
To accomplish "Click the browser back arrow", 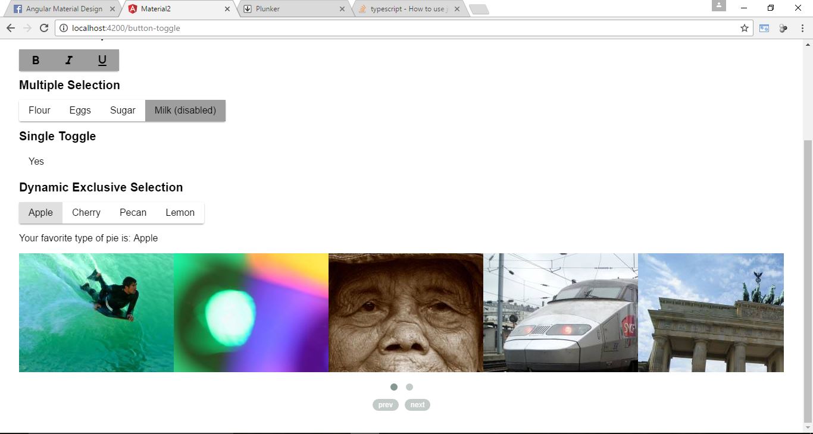I will coord(11,28).
